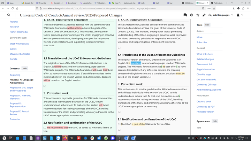Open the Printable version link
Image resolution: width=251 pixels, height=141 pixels.
205,112
